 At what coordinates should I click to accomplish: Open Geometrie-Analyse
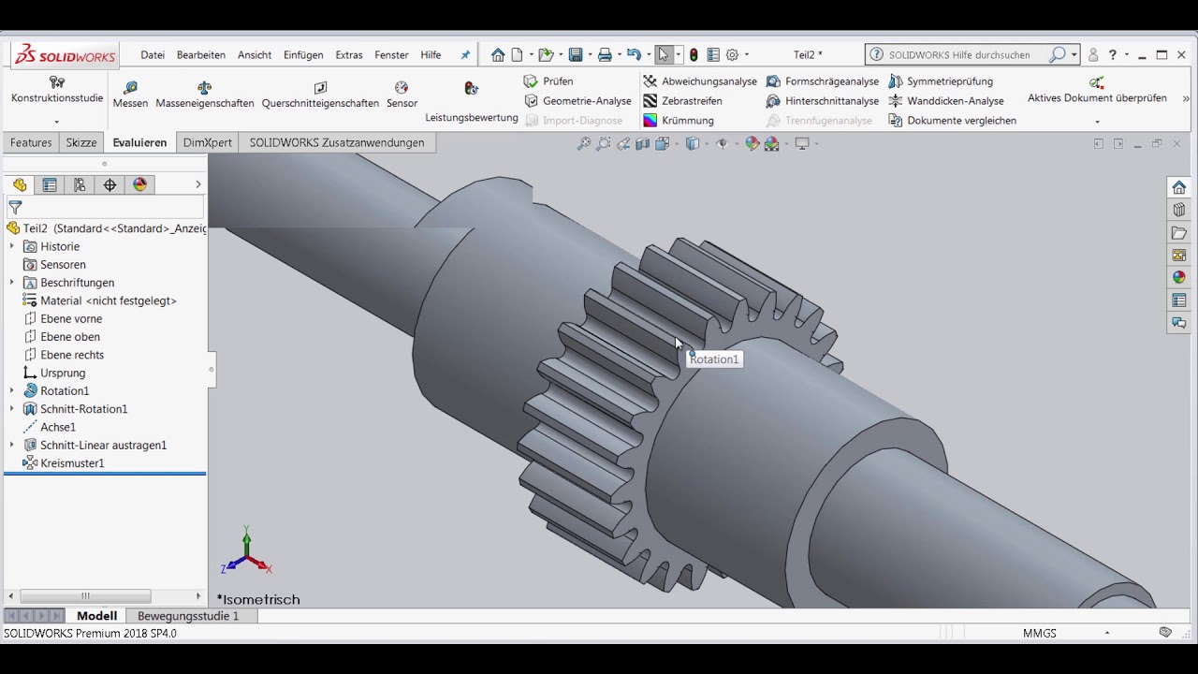pos(578,101)
